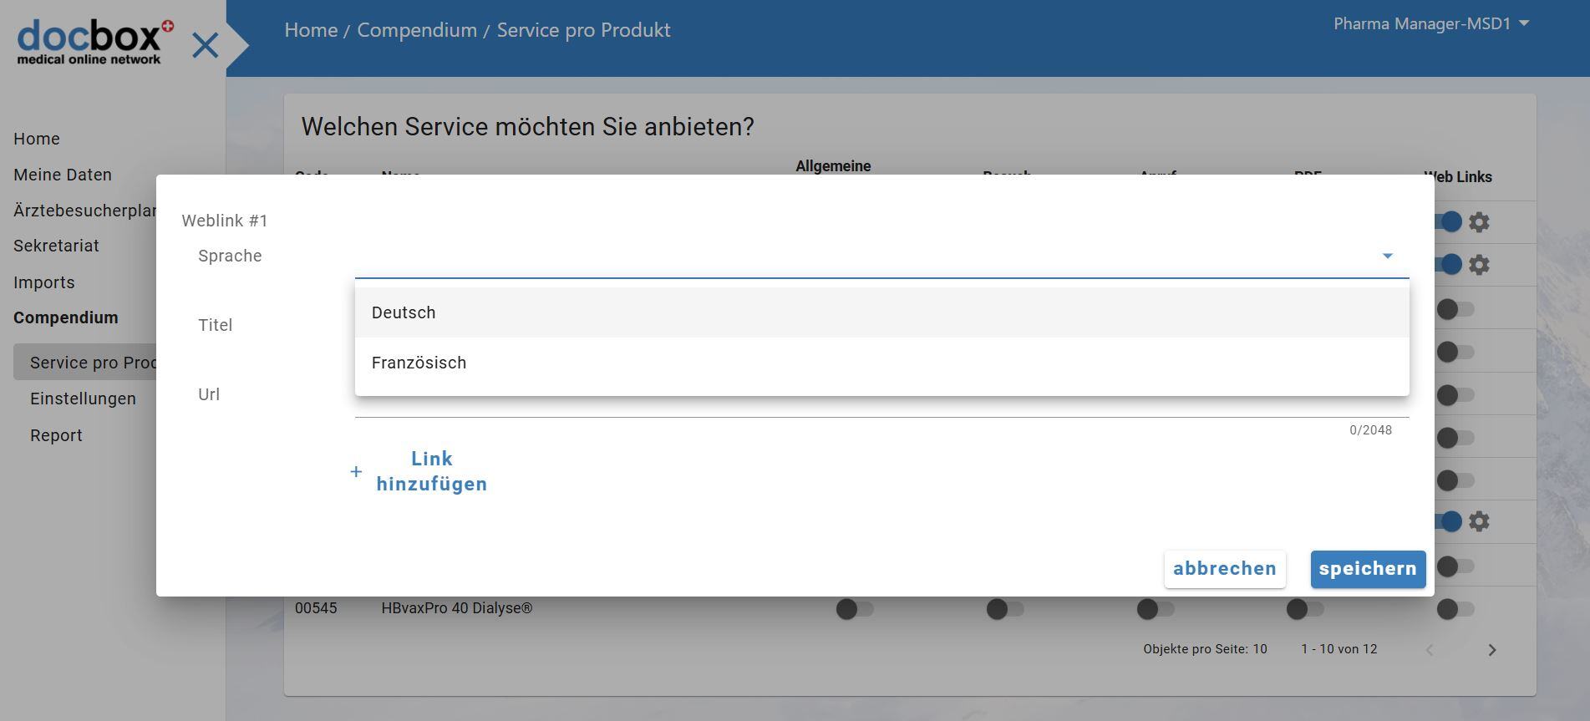Click the gear icon above the abbrechen button
The image size is (1590, 721).
(1479, 521)
